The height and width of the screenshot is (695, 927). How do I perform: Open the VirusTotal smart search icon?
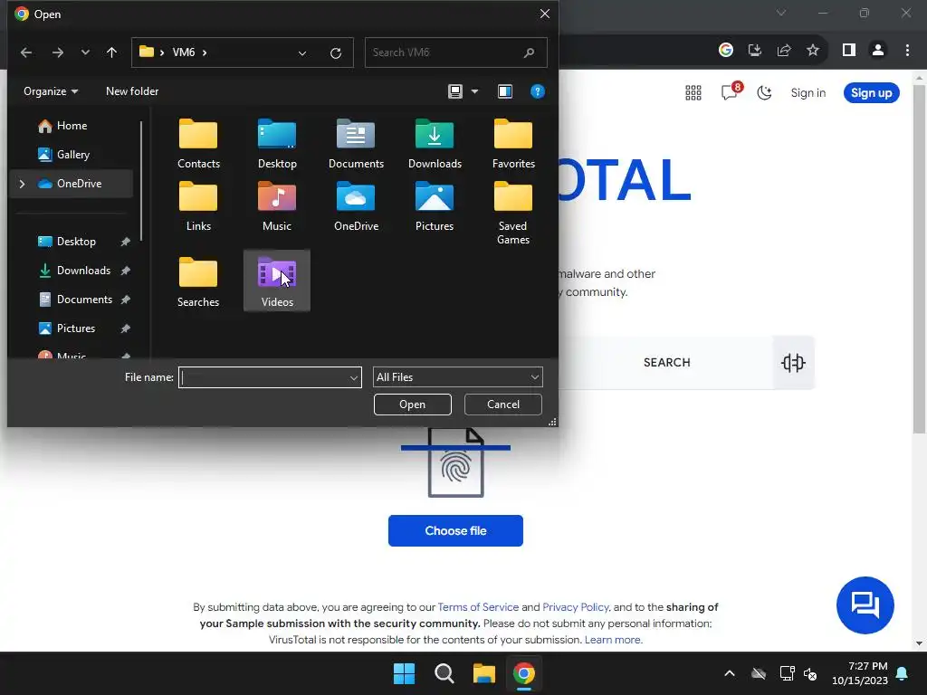coord(793,362)
